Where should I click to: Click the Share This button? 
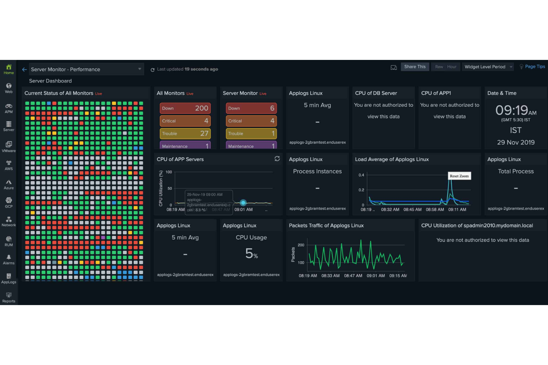415,67
